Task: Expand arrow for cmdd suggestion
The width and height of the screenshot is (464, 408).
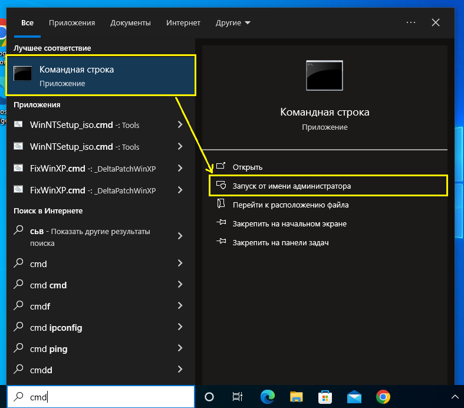Action: coord(180,369)
